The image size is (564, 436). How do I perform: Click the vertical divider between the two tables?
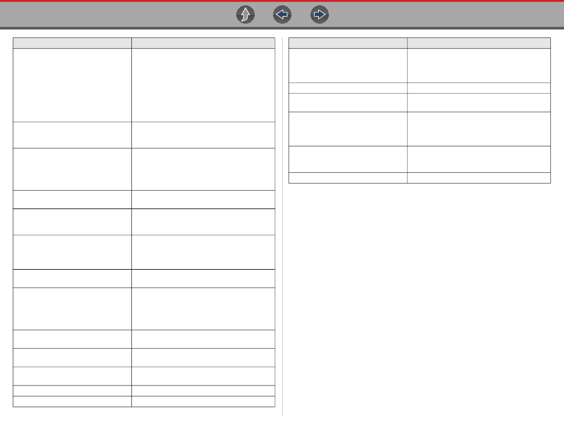click(x=282, y=226)
